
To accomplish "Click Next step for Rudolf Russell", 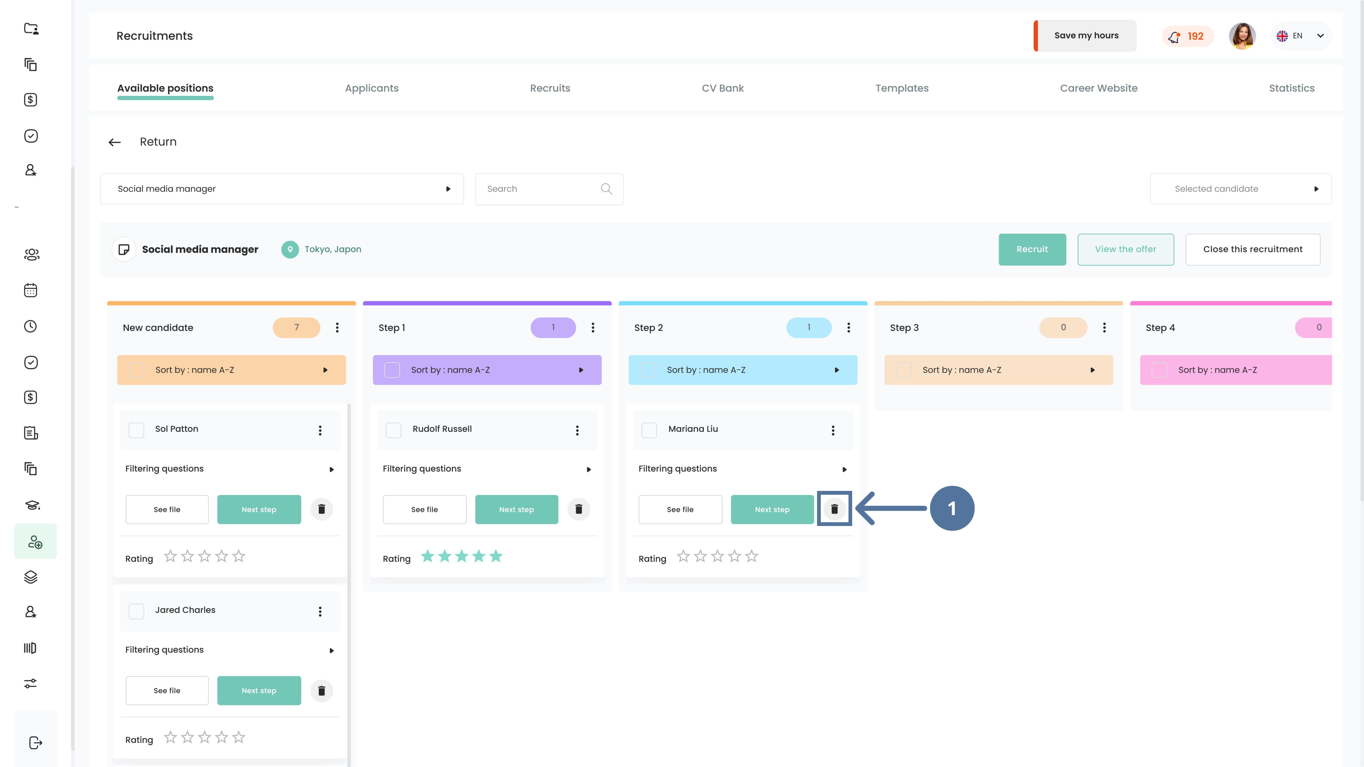I will pyautogui.click(x=517, y=510).
